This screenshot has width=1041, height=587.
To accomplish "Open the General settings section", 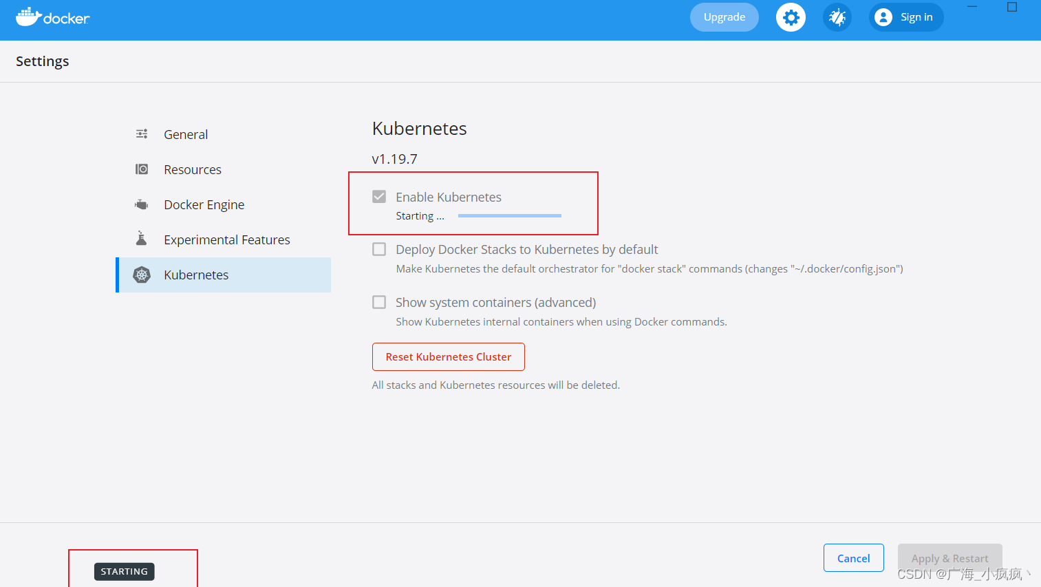I will 224,134.
